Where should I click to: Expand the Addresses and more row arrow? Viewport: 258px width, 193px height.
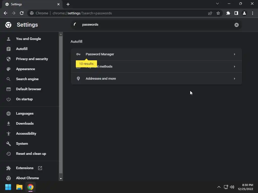[x=235, y=79]
